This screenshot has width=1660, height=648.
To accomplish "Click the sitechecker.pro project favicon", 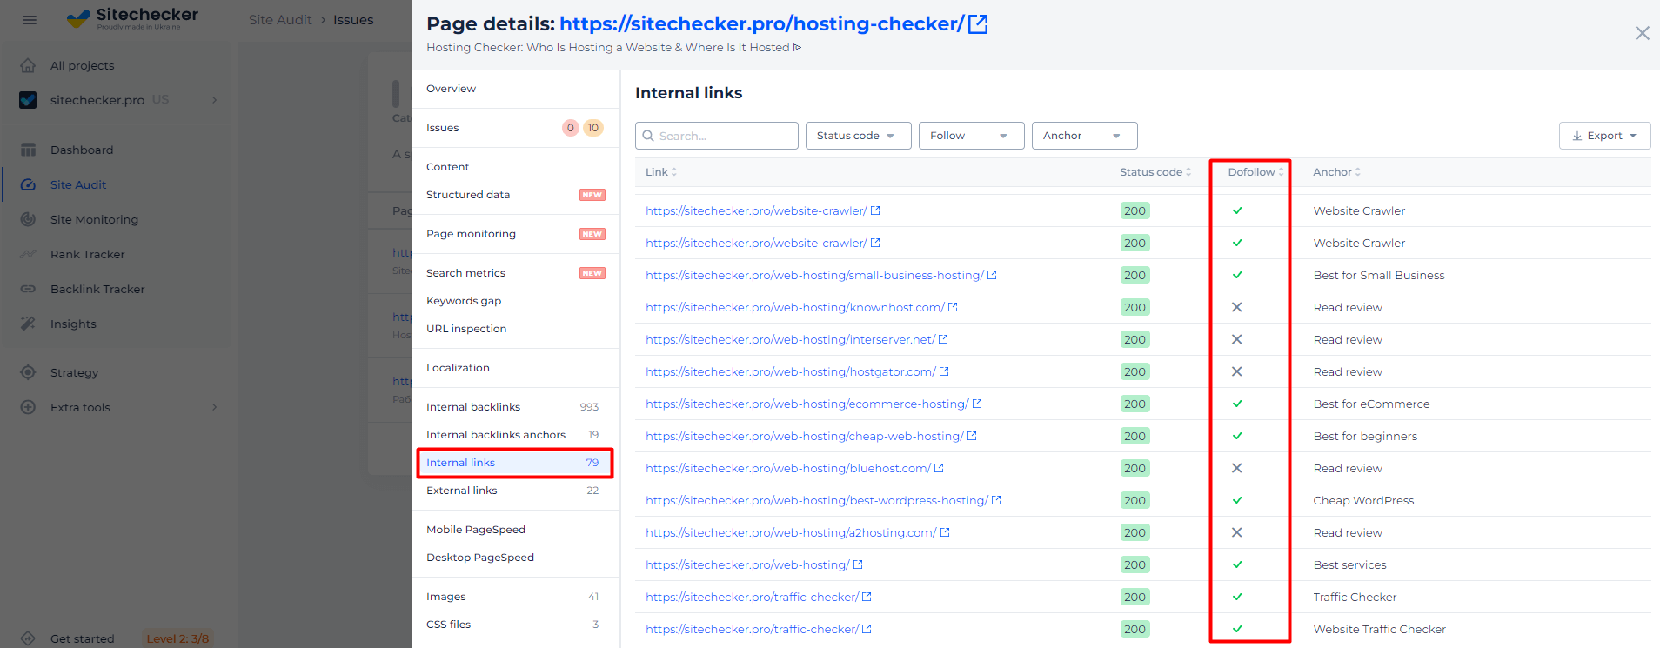I will pos(28,100).
